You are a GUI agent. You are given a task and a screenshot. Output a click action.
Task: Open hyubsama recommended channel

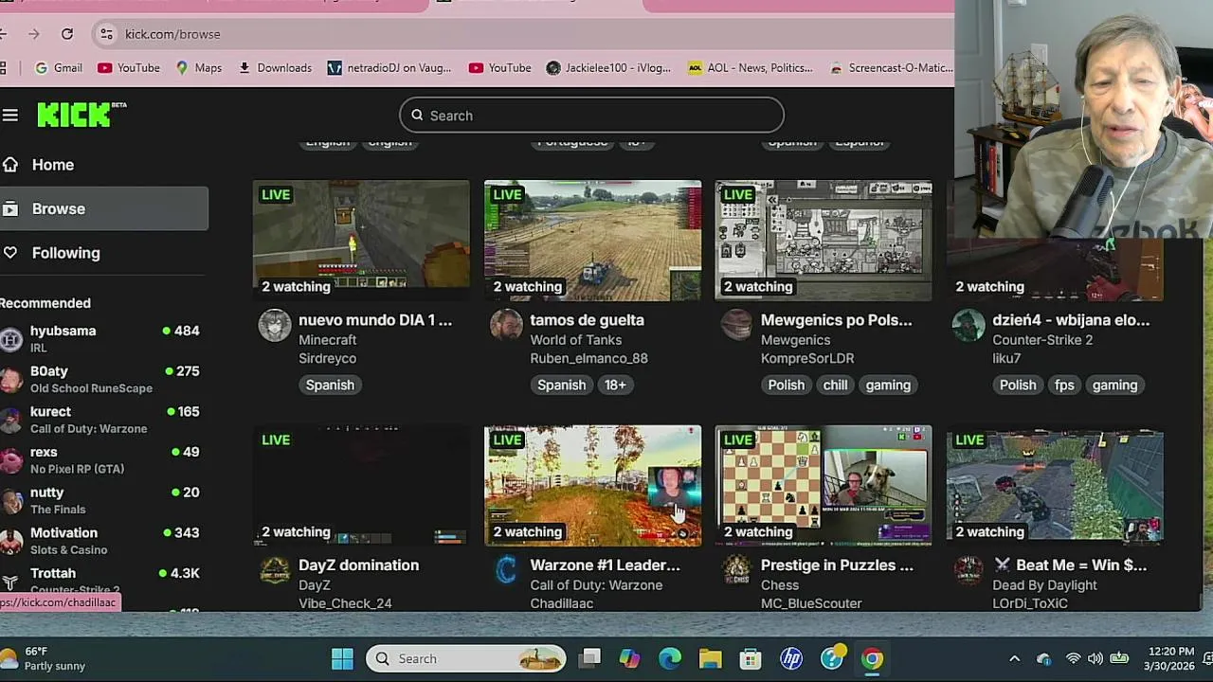coord(100,338)
